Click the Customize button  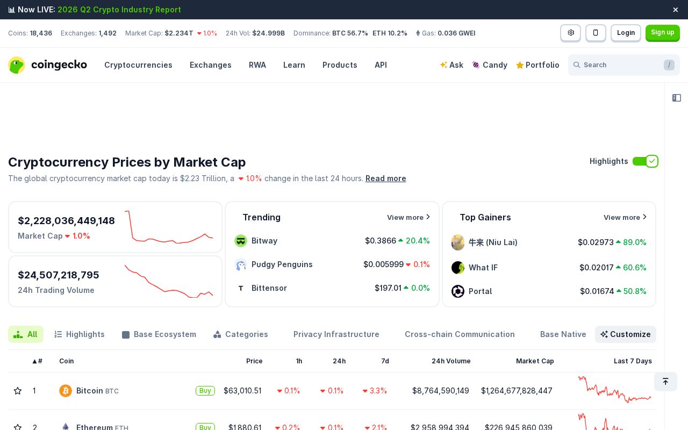626,334
